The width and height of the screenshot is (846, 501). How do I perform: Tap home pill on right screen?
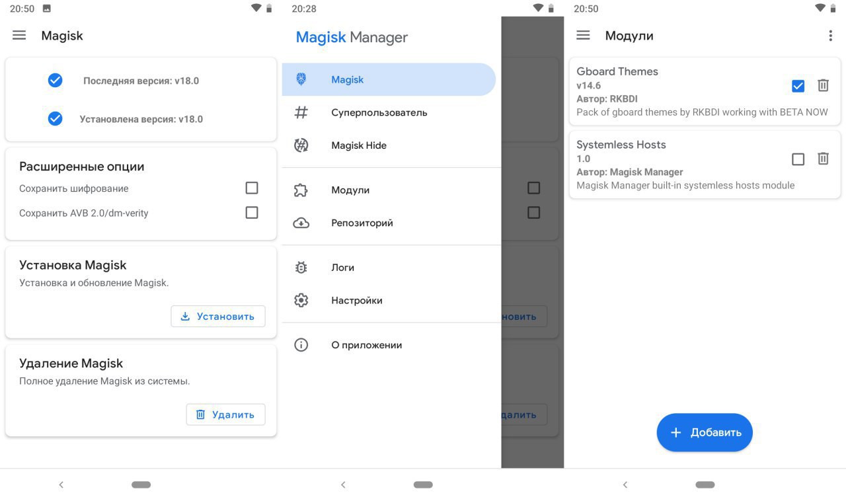coord(705,484)
